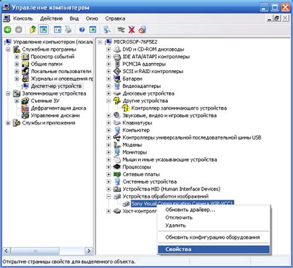Click the Disable device toolbar icon

pos(143,30)
